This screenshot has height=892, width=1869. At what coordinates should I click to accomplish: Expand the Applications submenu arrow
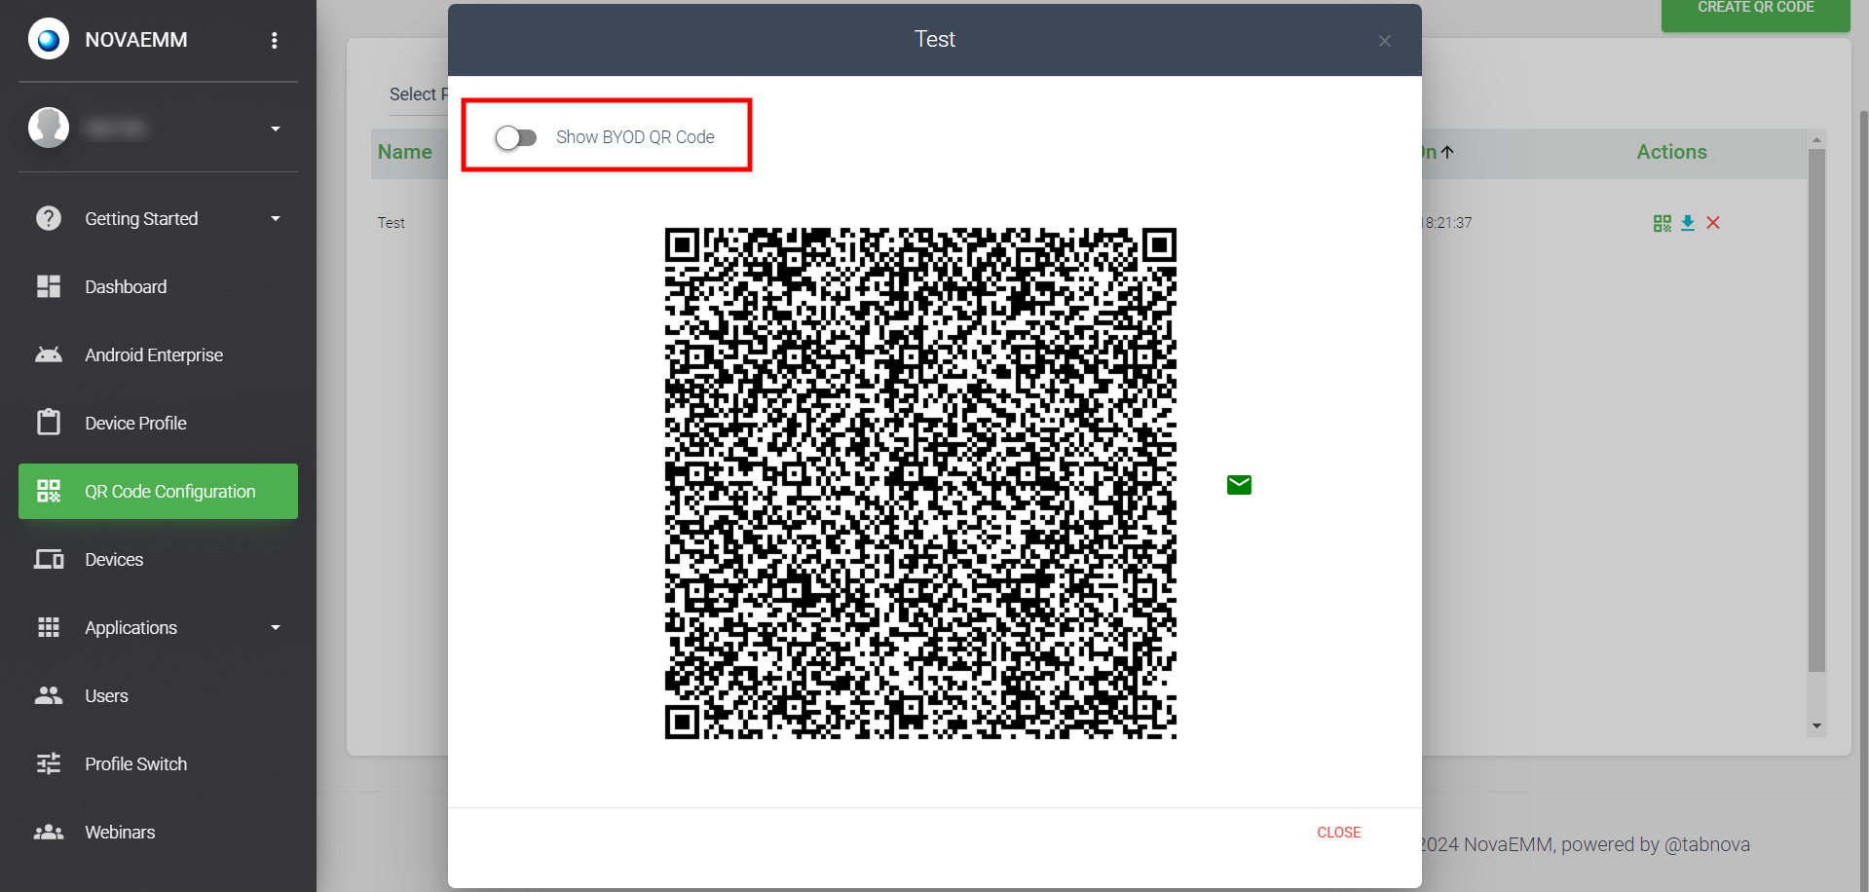tap(276, 628)
